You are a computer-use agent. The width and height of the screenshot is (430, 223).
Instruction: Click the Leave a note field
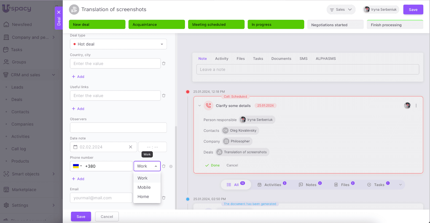307,69
